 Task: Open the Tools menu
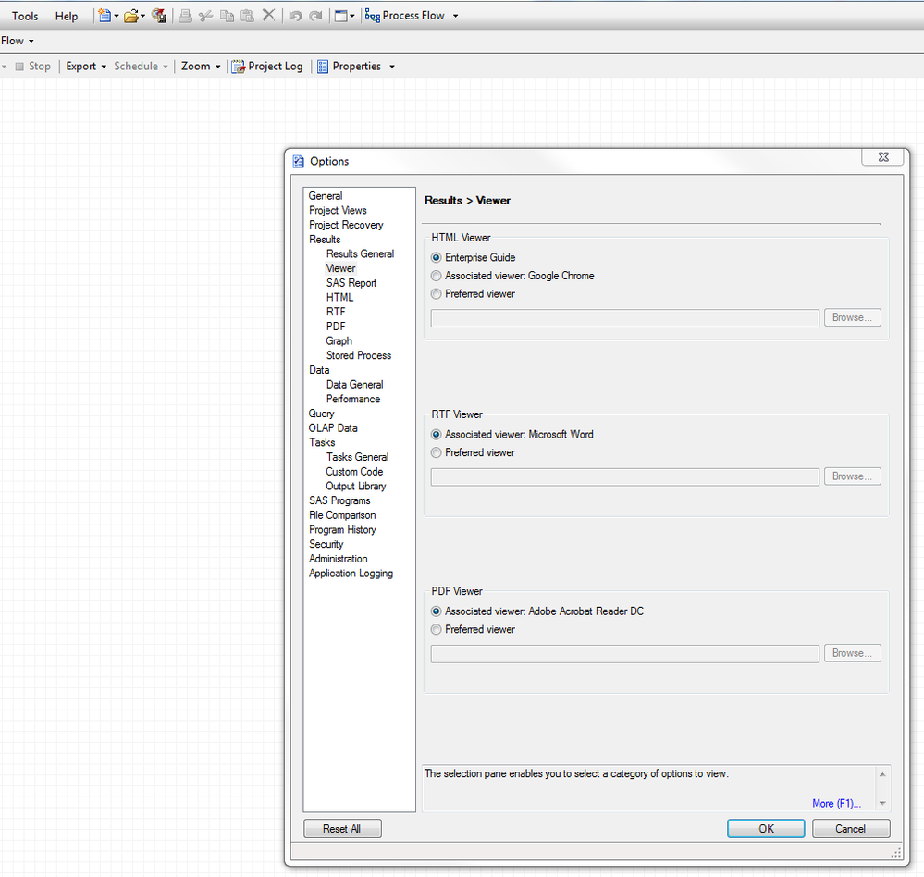(x=25, y=16)
